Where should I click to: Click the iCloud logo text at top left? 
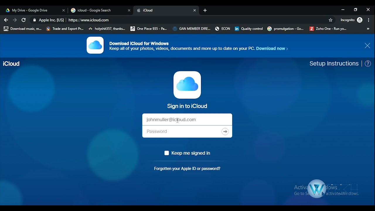click(11, 64)
